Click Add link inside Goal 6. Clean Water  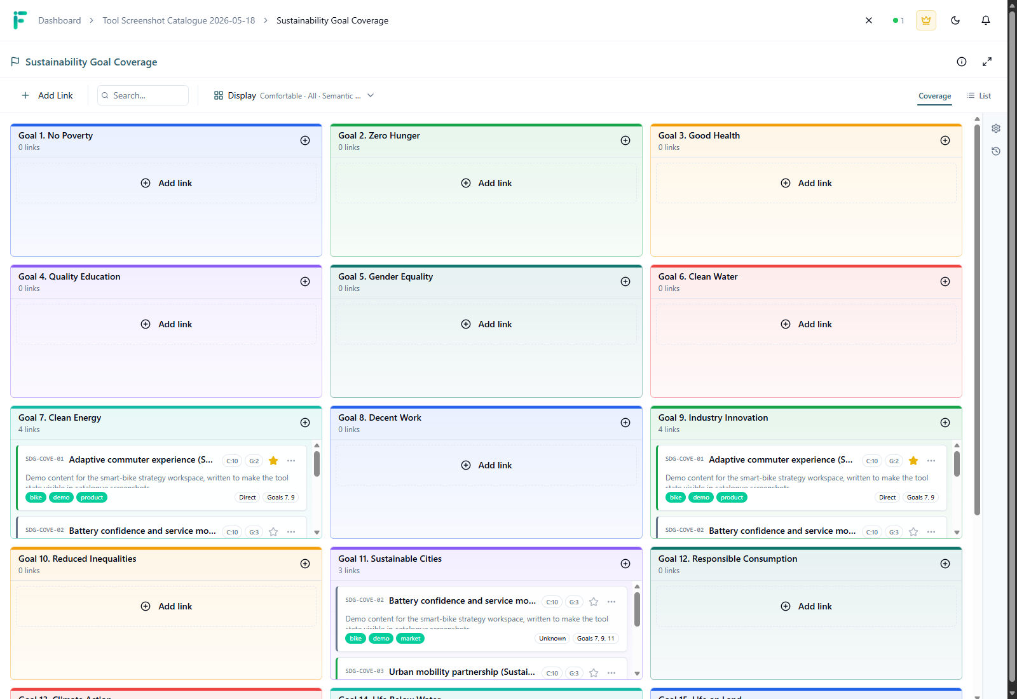[x=806, y=324]
